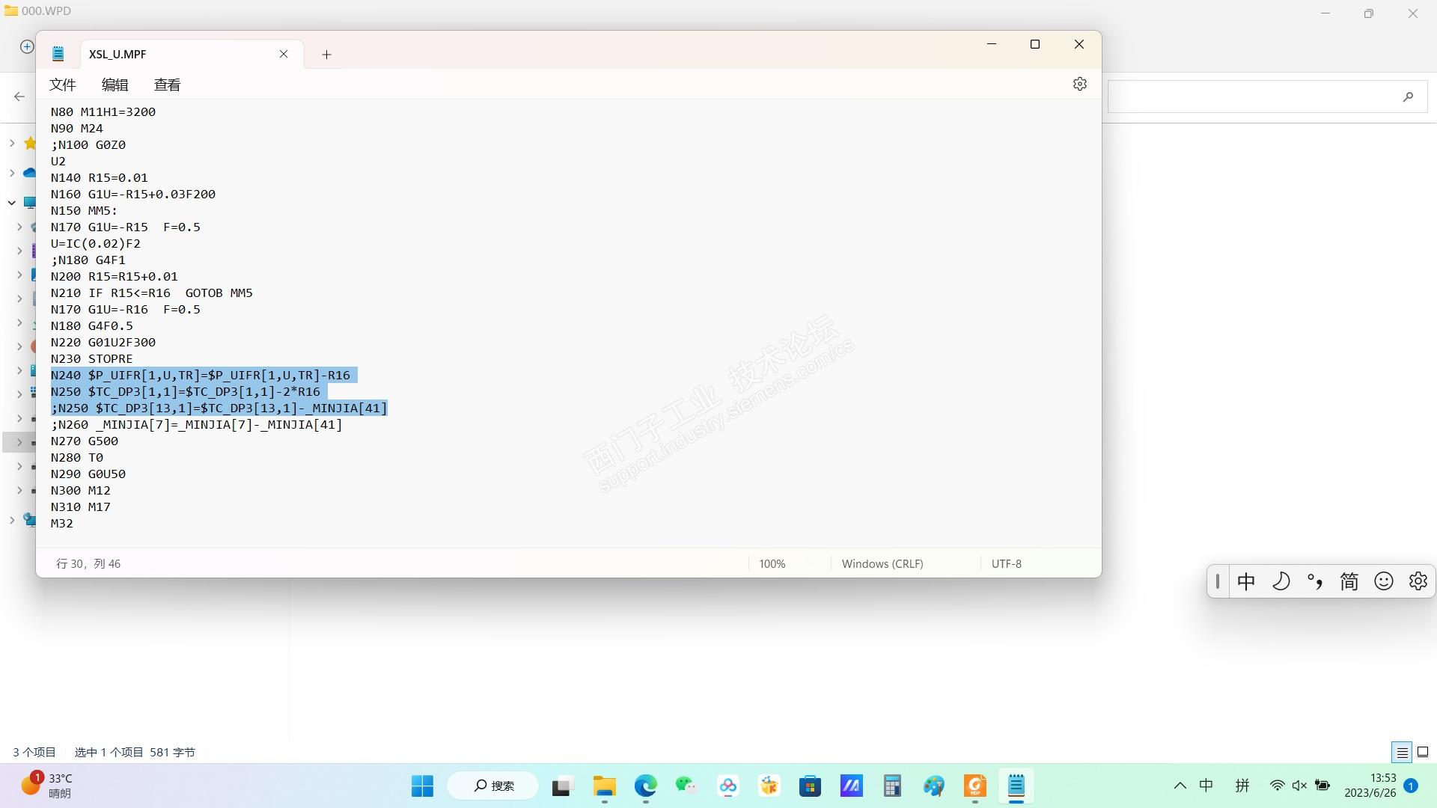The height and width of the screenshot is (808, 1437).
Task: Switch simplified/traditional 简 button
Action: [1349, 581]
